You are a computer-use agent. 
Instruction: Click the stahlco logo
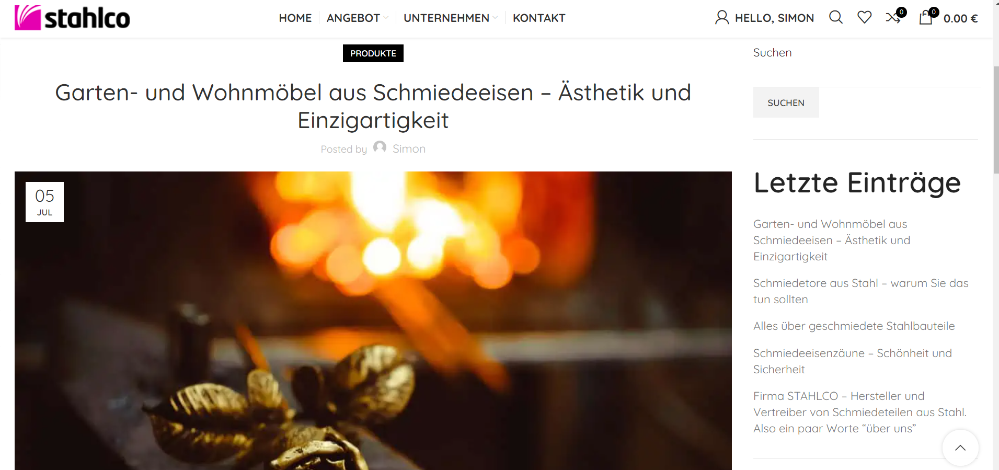[72, 18]
